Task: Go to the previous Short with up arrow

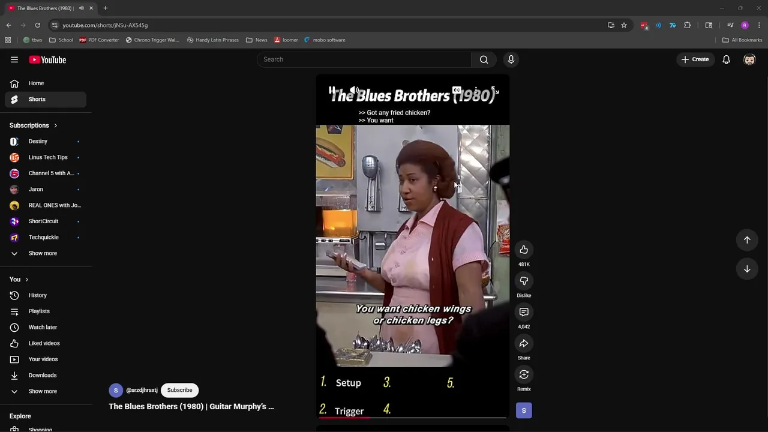Action: coord(747,240)
